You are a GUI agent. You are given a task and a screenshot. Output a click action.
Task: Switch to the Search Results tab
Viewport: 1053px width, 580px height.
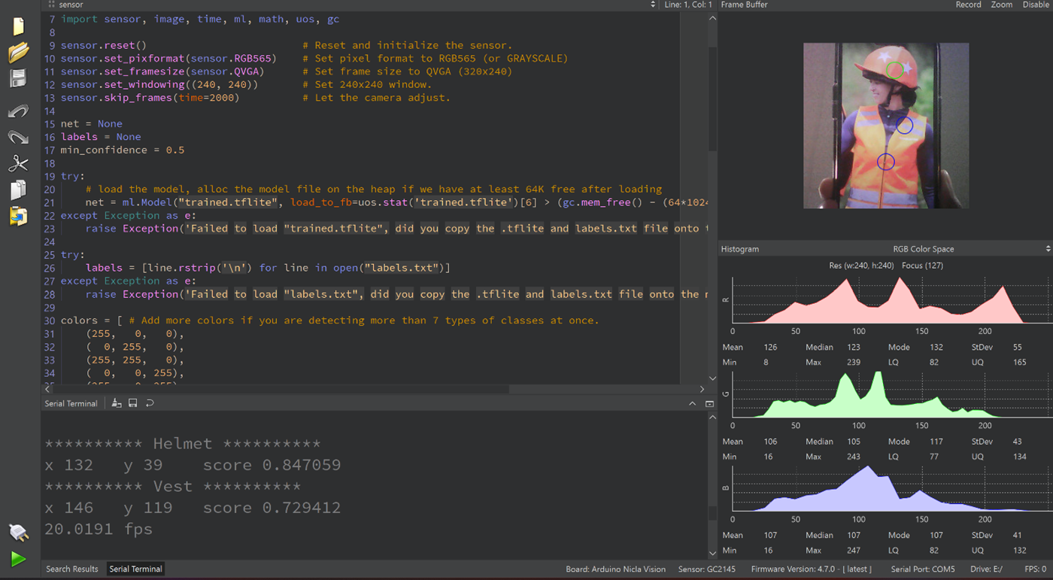[x=72, y=569]
